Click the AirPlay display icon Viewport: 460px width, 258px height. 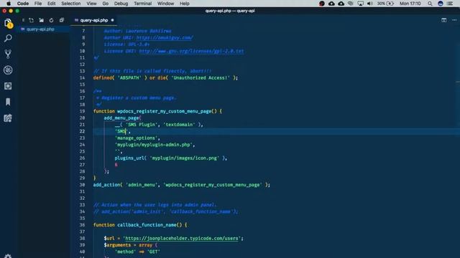pyautogui.click(x=360, y=4)
